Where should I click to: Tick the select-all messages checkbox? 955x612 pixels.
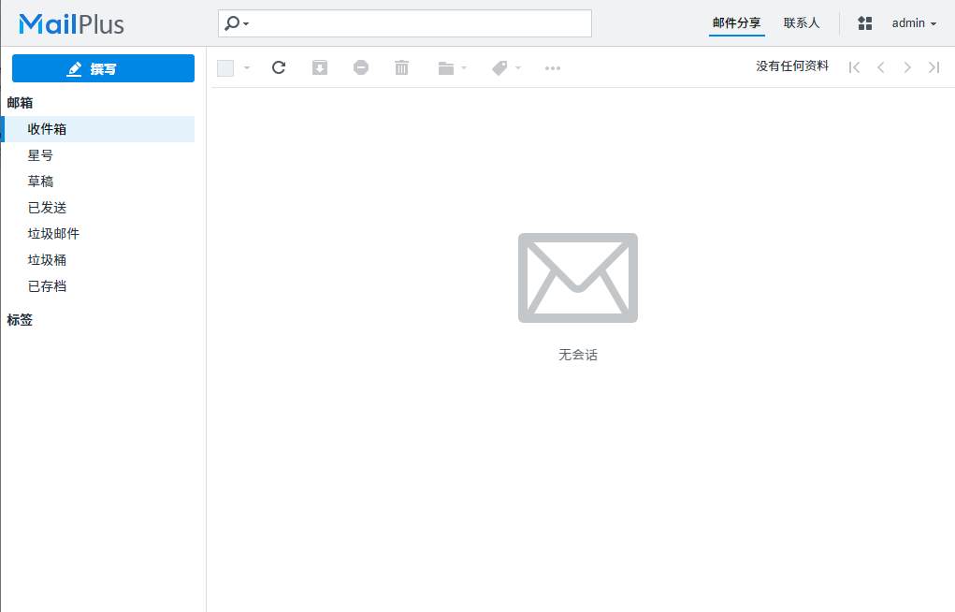click(225, 67)
